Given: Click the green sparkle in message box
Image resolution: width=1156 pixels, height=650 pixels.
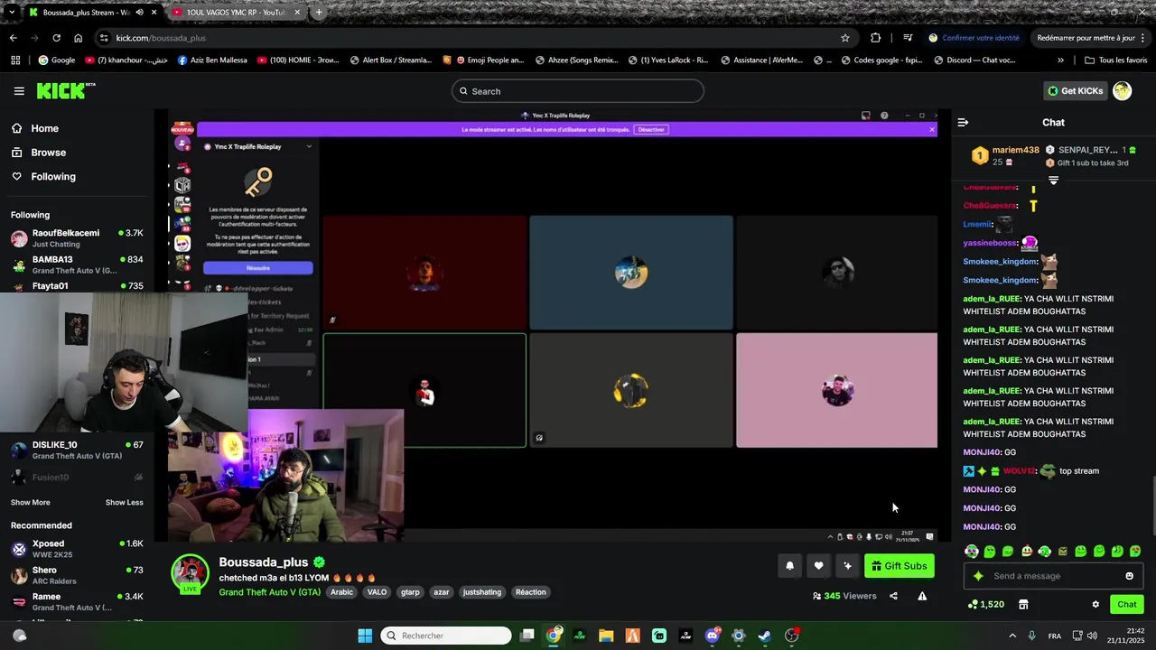Looking at the screenshot, I should (978, 576).
